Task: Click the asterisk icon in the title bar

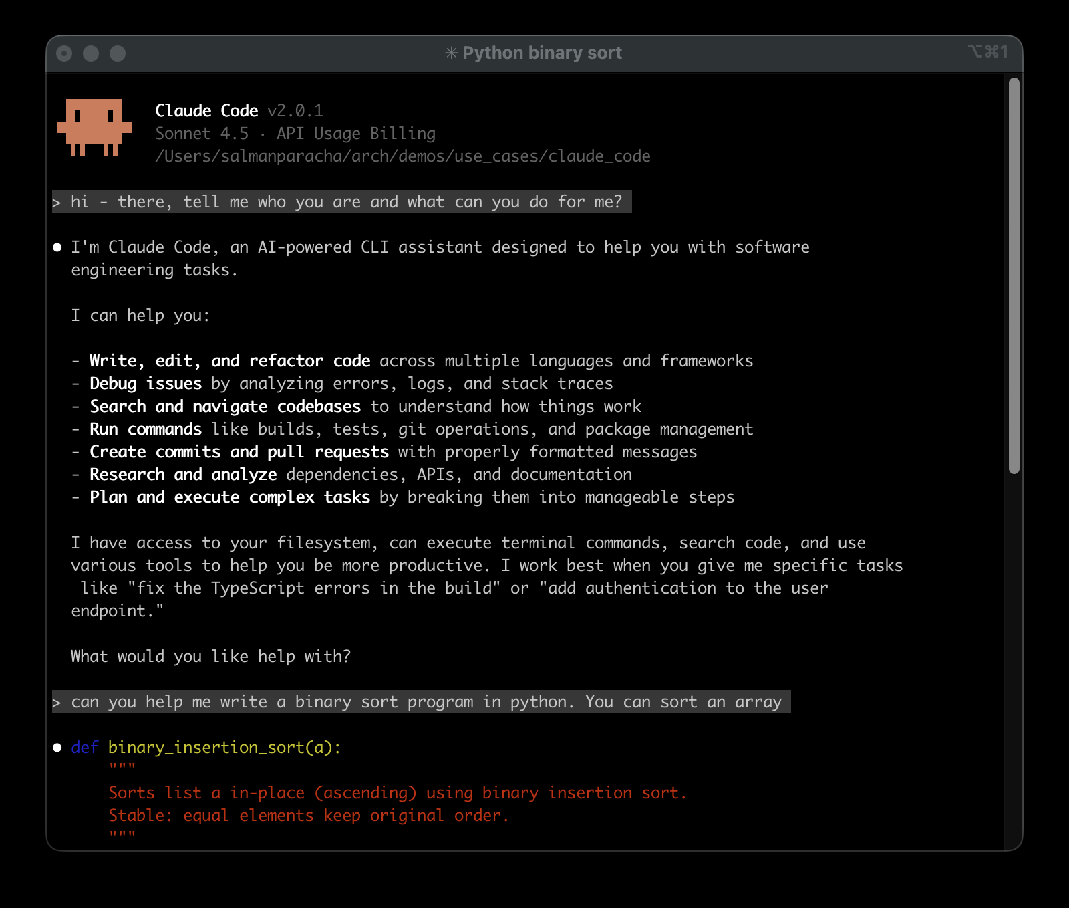Action: coord(451,53)
